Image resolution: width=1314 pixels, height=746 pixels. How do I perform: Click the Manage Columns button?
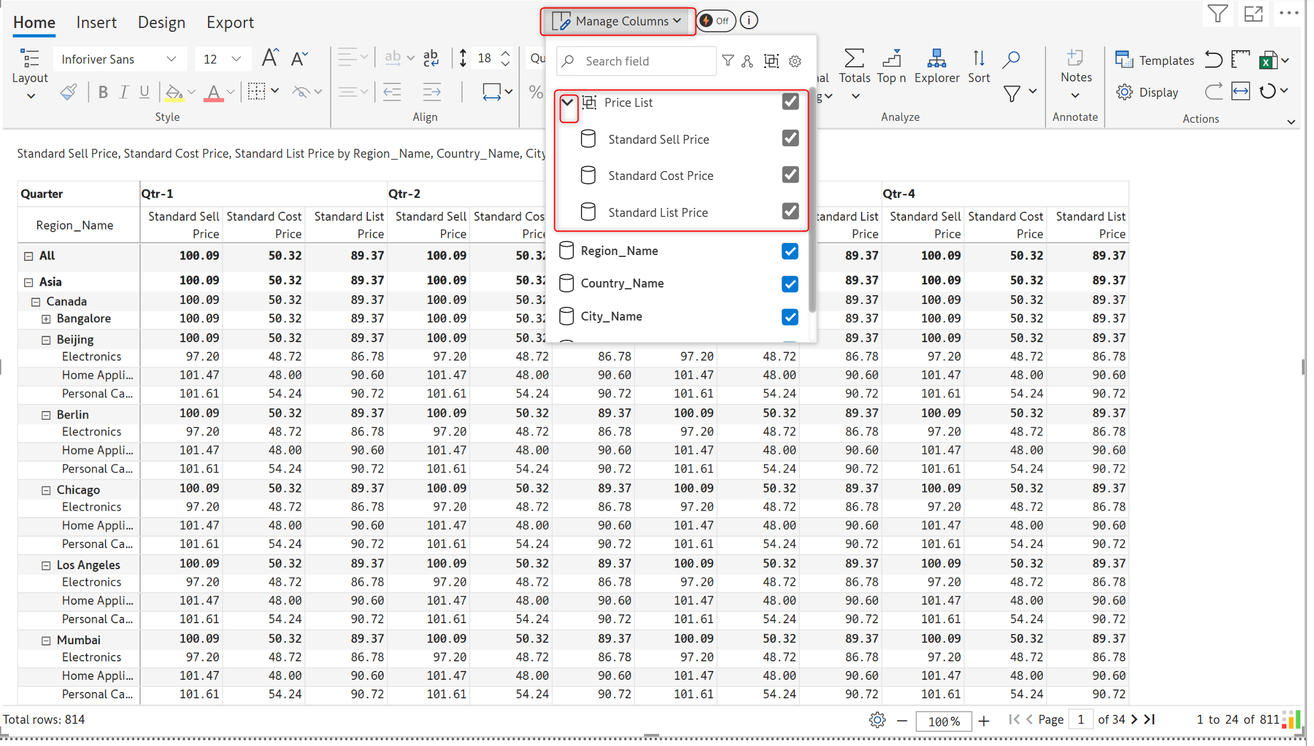coord(617,21)
